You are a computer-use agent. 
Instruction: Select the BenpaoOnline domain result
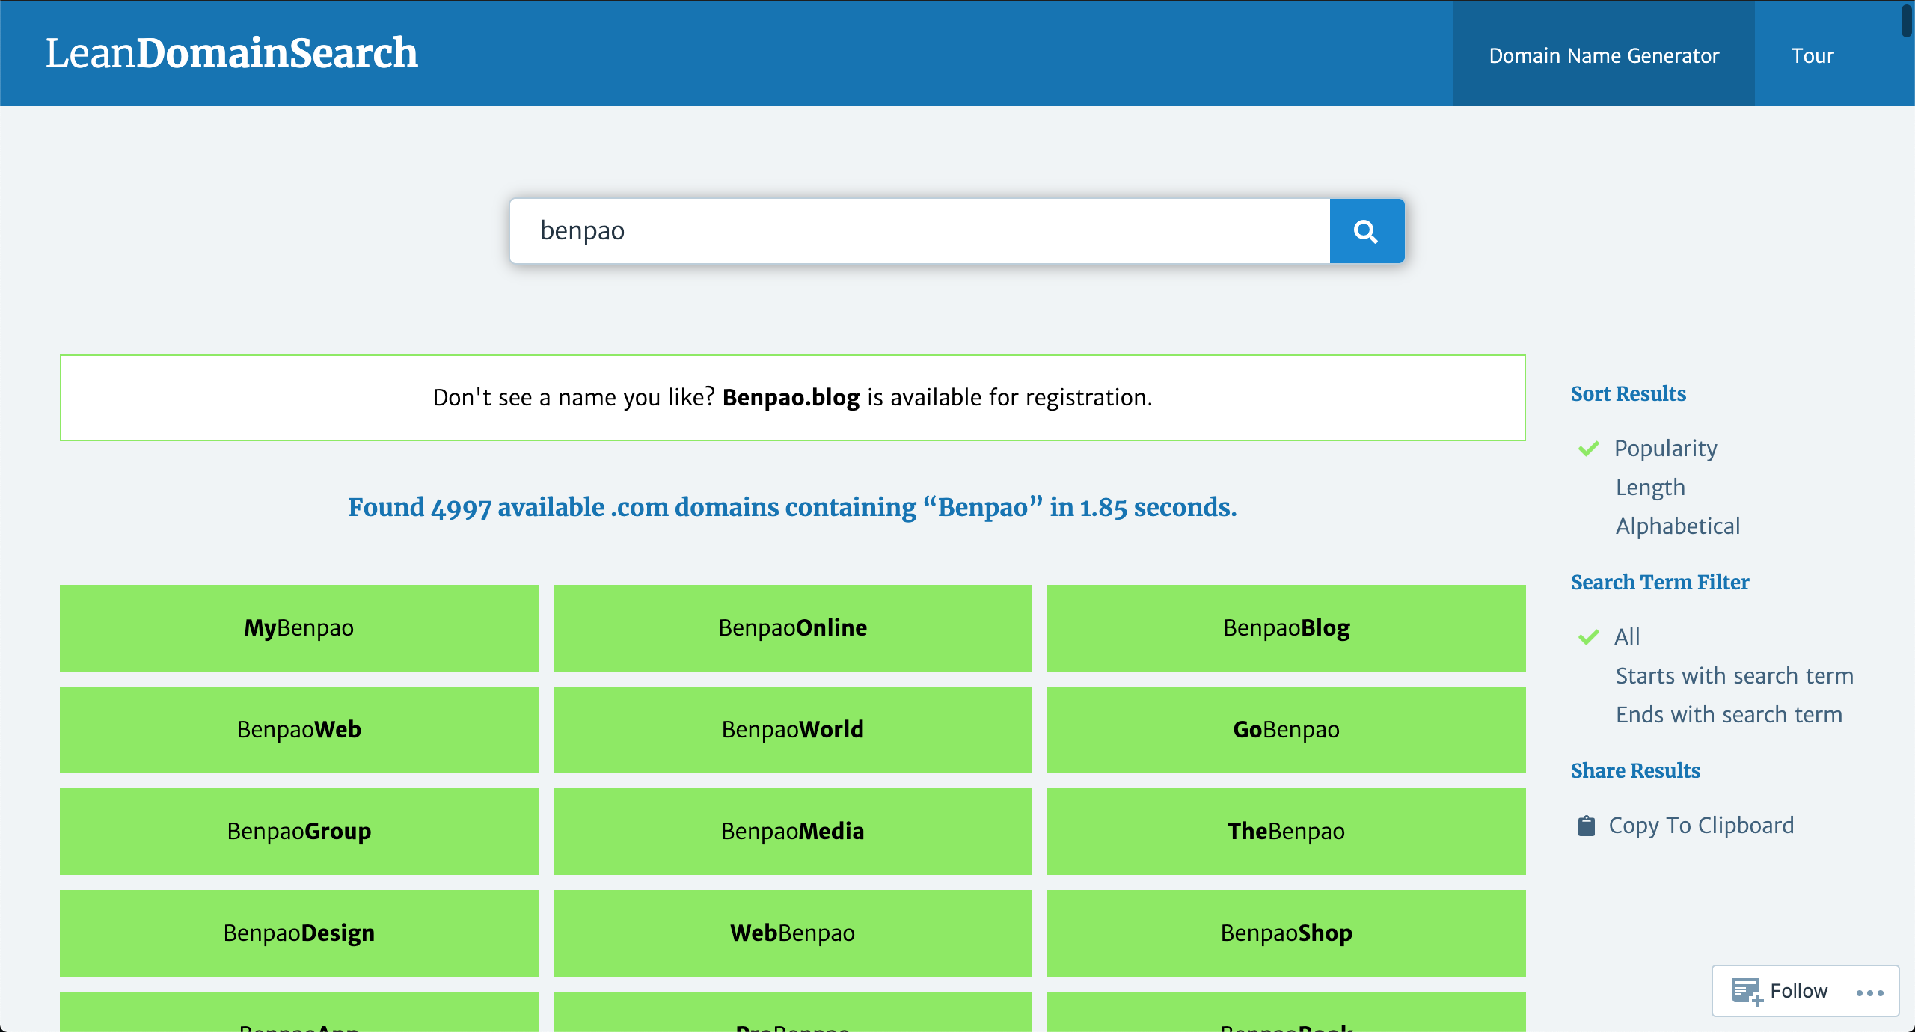pos(793,628)
